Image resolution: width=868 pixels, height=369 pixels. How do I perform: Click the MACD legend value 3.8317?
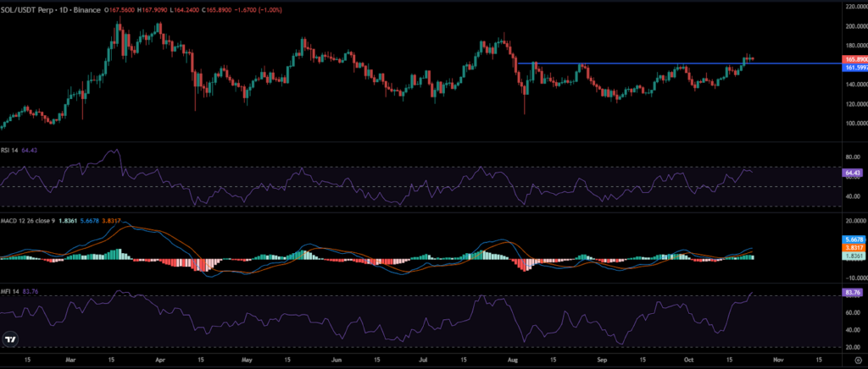pyautogui.click(x=111, y=220)
